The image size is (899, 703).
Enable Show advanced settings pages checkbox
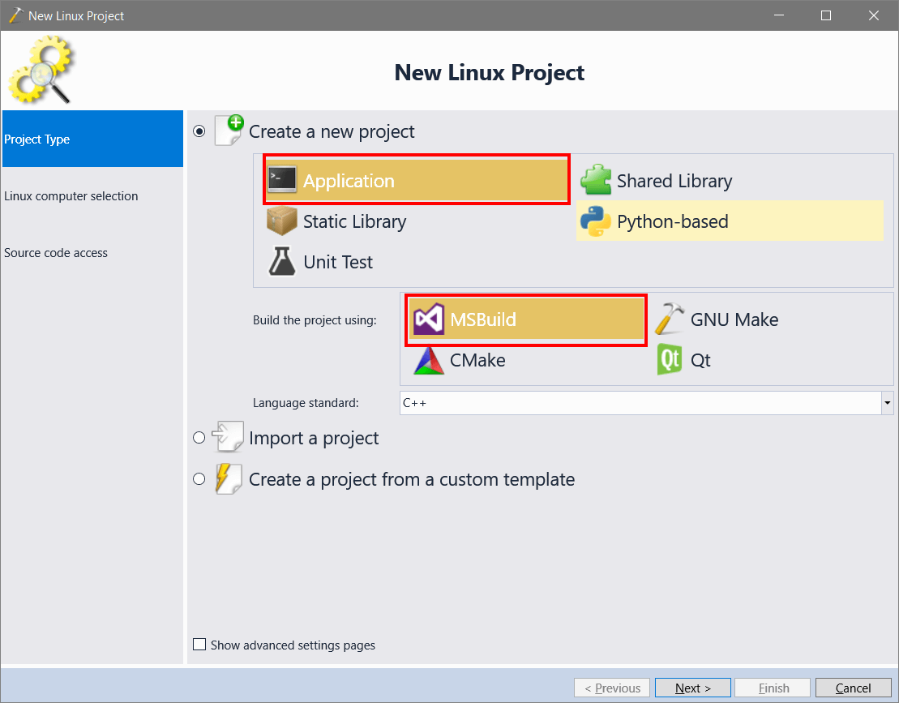click(199, 645)
